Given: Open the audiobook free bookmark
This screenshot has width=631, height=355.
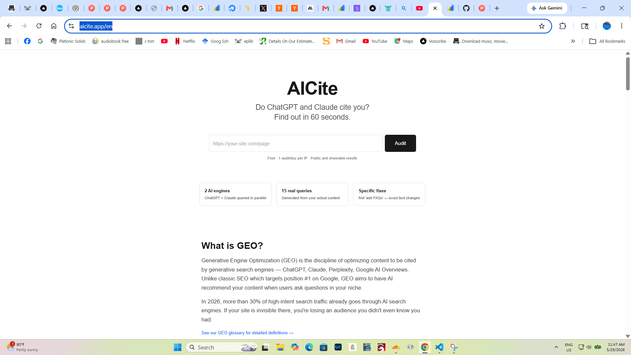Looking at the screenshot, I should [110, 41].
